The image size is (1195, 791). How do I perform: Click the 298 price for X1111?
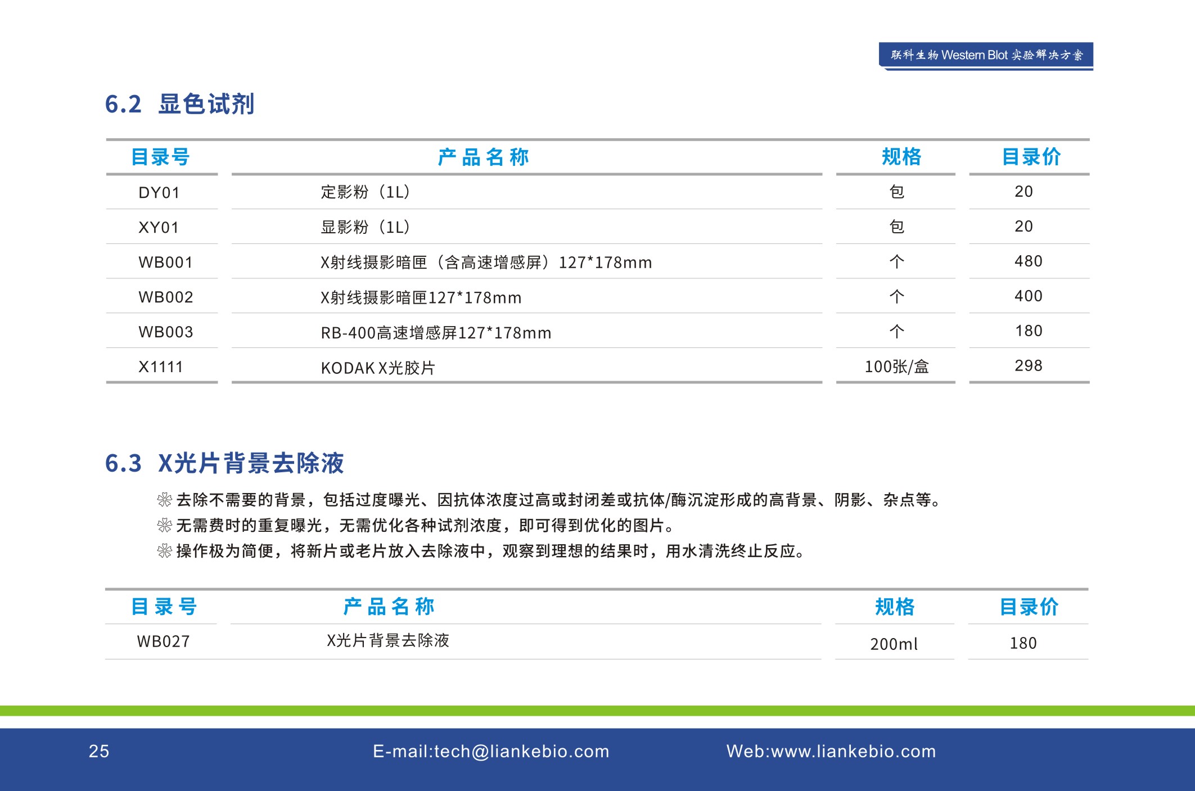(1028, 366)
